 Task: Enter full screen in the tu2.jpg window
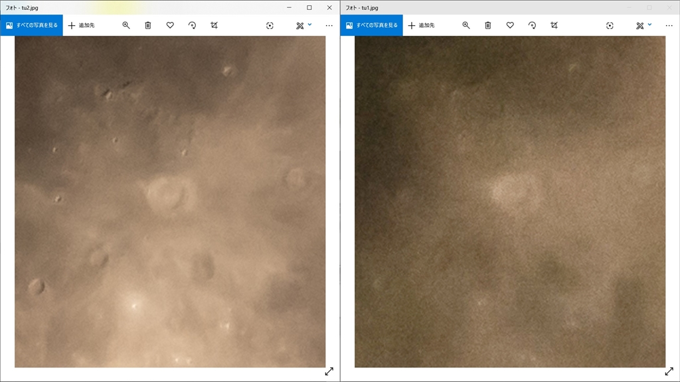click(329, 372)
